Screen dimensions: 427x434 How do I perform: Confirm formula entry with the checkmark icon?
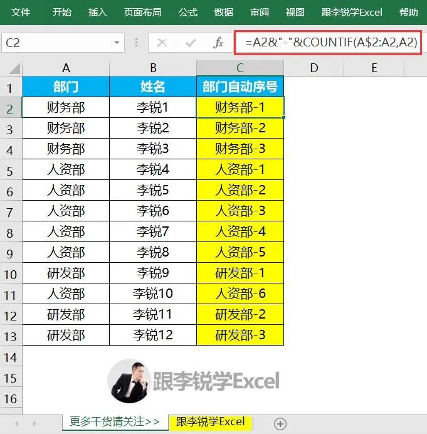191,43
